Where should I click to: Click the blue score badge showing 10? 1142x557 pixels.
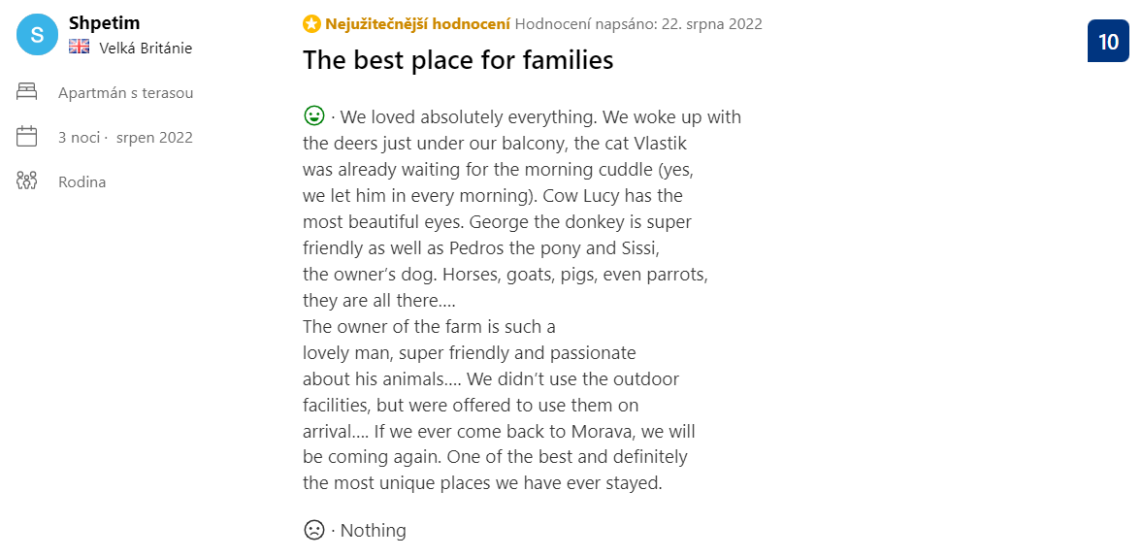tap(1108, 41)
